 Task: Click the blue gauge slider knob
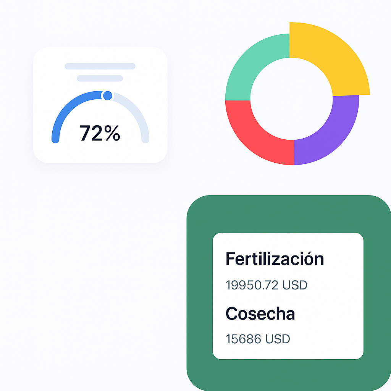108,95
